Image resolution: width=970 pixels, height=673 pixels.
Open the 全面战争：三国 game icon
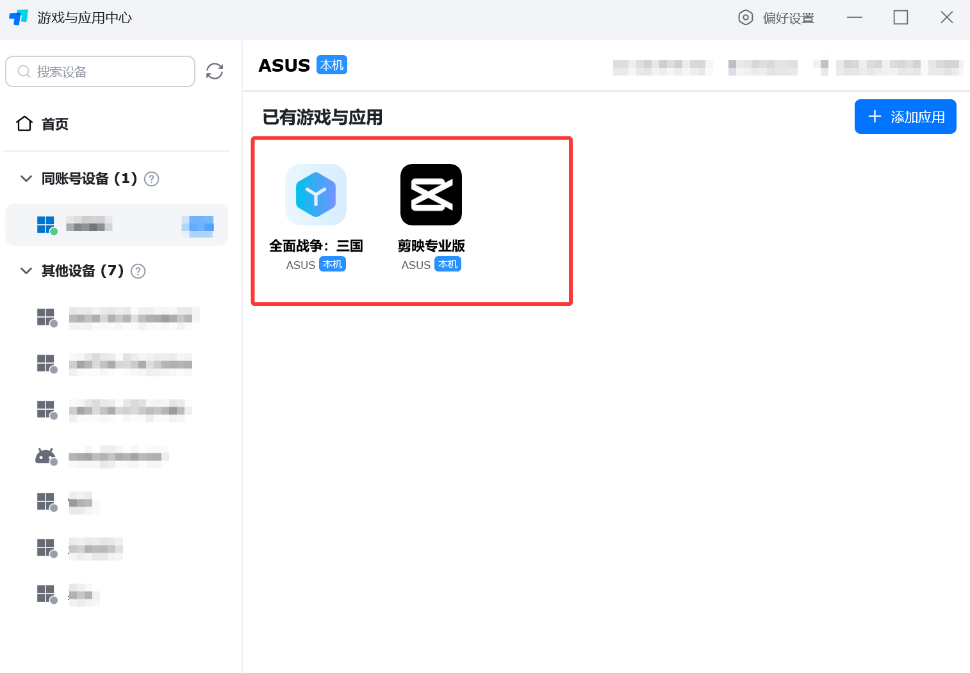click(x=316, y=195)
